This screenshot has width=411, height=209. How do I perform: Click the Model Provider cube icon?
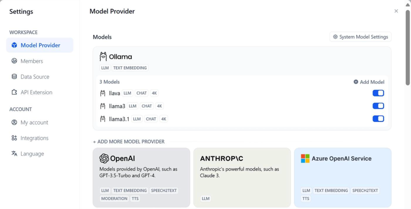pyautogui.click(x=14, y=45)
